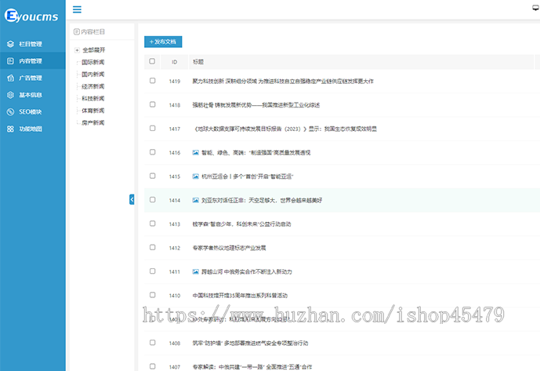
Task: Open article 1413 title link
Action: (x=241, y=224)
